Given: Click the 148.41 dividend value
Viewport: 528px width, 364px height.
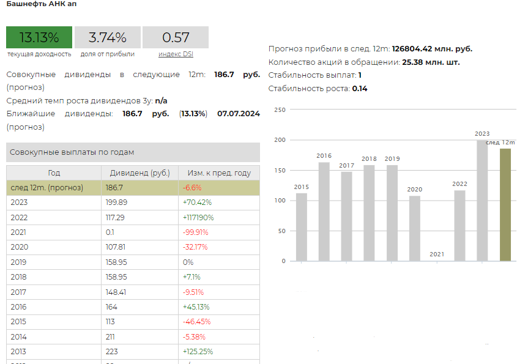Looking at the screenshot, I should tap(116, 292).
